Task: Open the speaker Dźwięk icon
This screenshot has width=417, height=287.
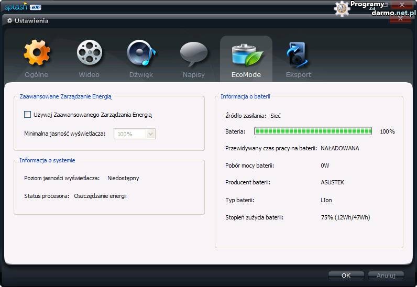Action: coord(141,53)
